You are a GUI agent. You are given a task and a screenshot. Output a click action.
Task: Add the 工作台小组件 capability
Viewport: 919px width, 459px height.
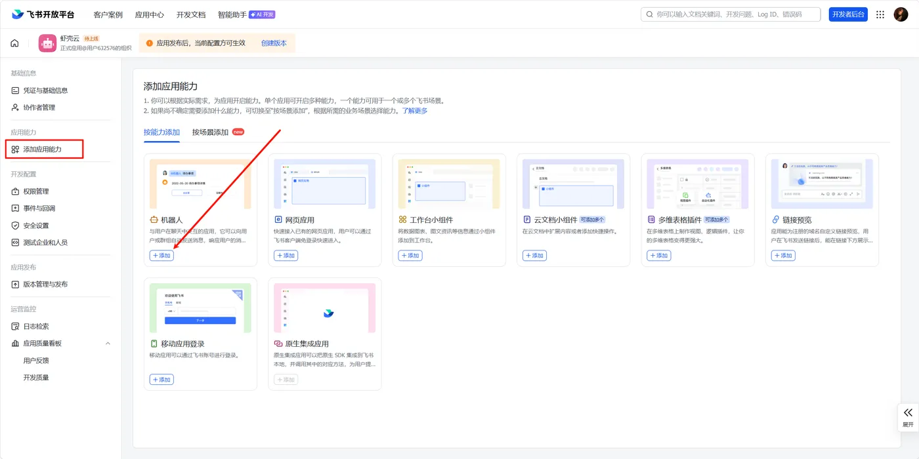[410, 256]
